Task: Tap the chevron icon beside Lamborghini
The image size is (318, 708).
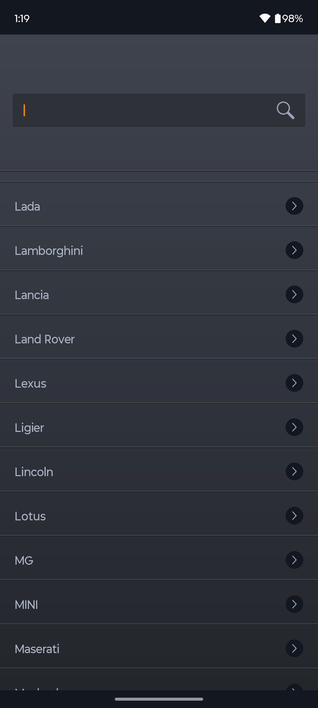Action: click(294, 250)
